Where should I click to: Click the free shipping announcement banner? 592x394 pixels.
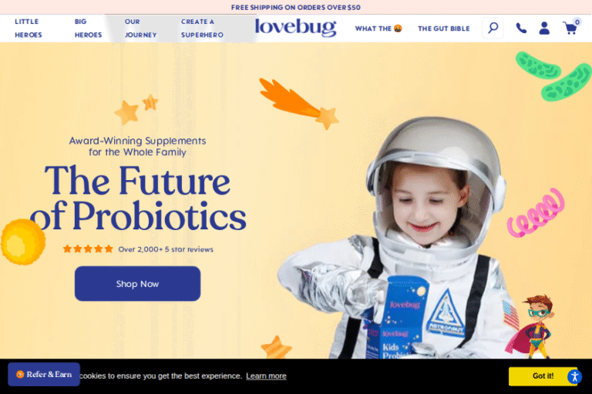click(x=296, y=7)
